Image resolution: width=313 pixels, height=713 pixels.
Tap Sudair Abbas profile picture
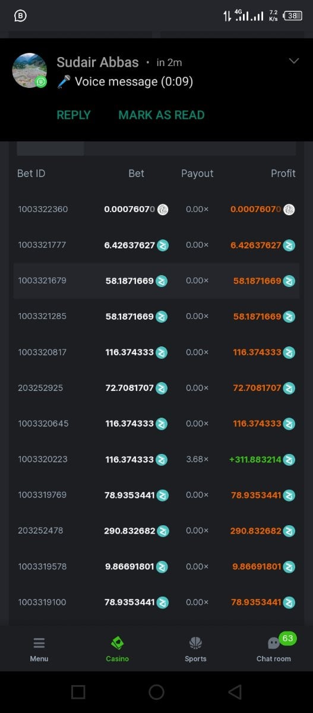[30, 71]
